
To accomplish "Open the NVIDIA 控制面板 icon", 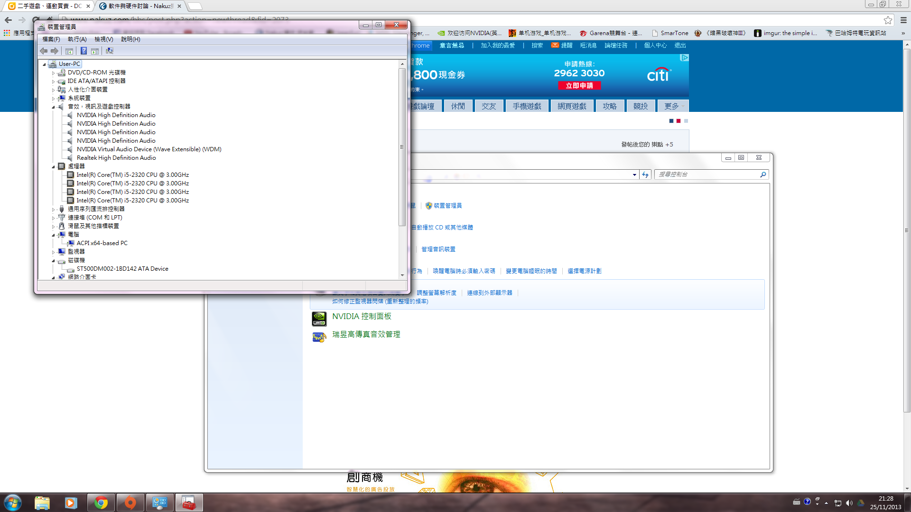I will tap(319, 319).
